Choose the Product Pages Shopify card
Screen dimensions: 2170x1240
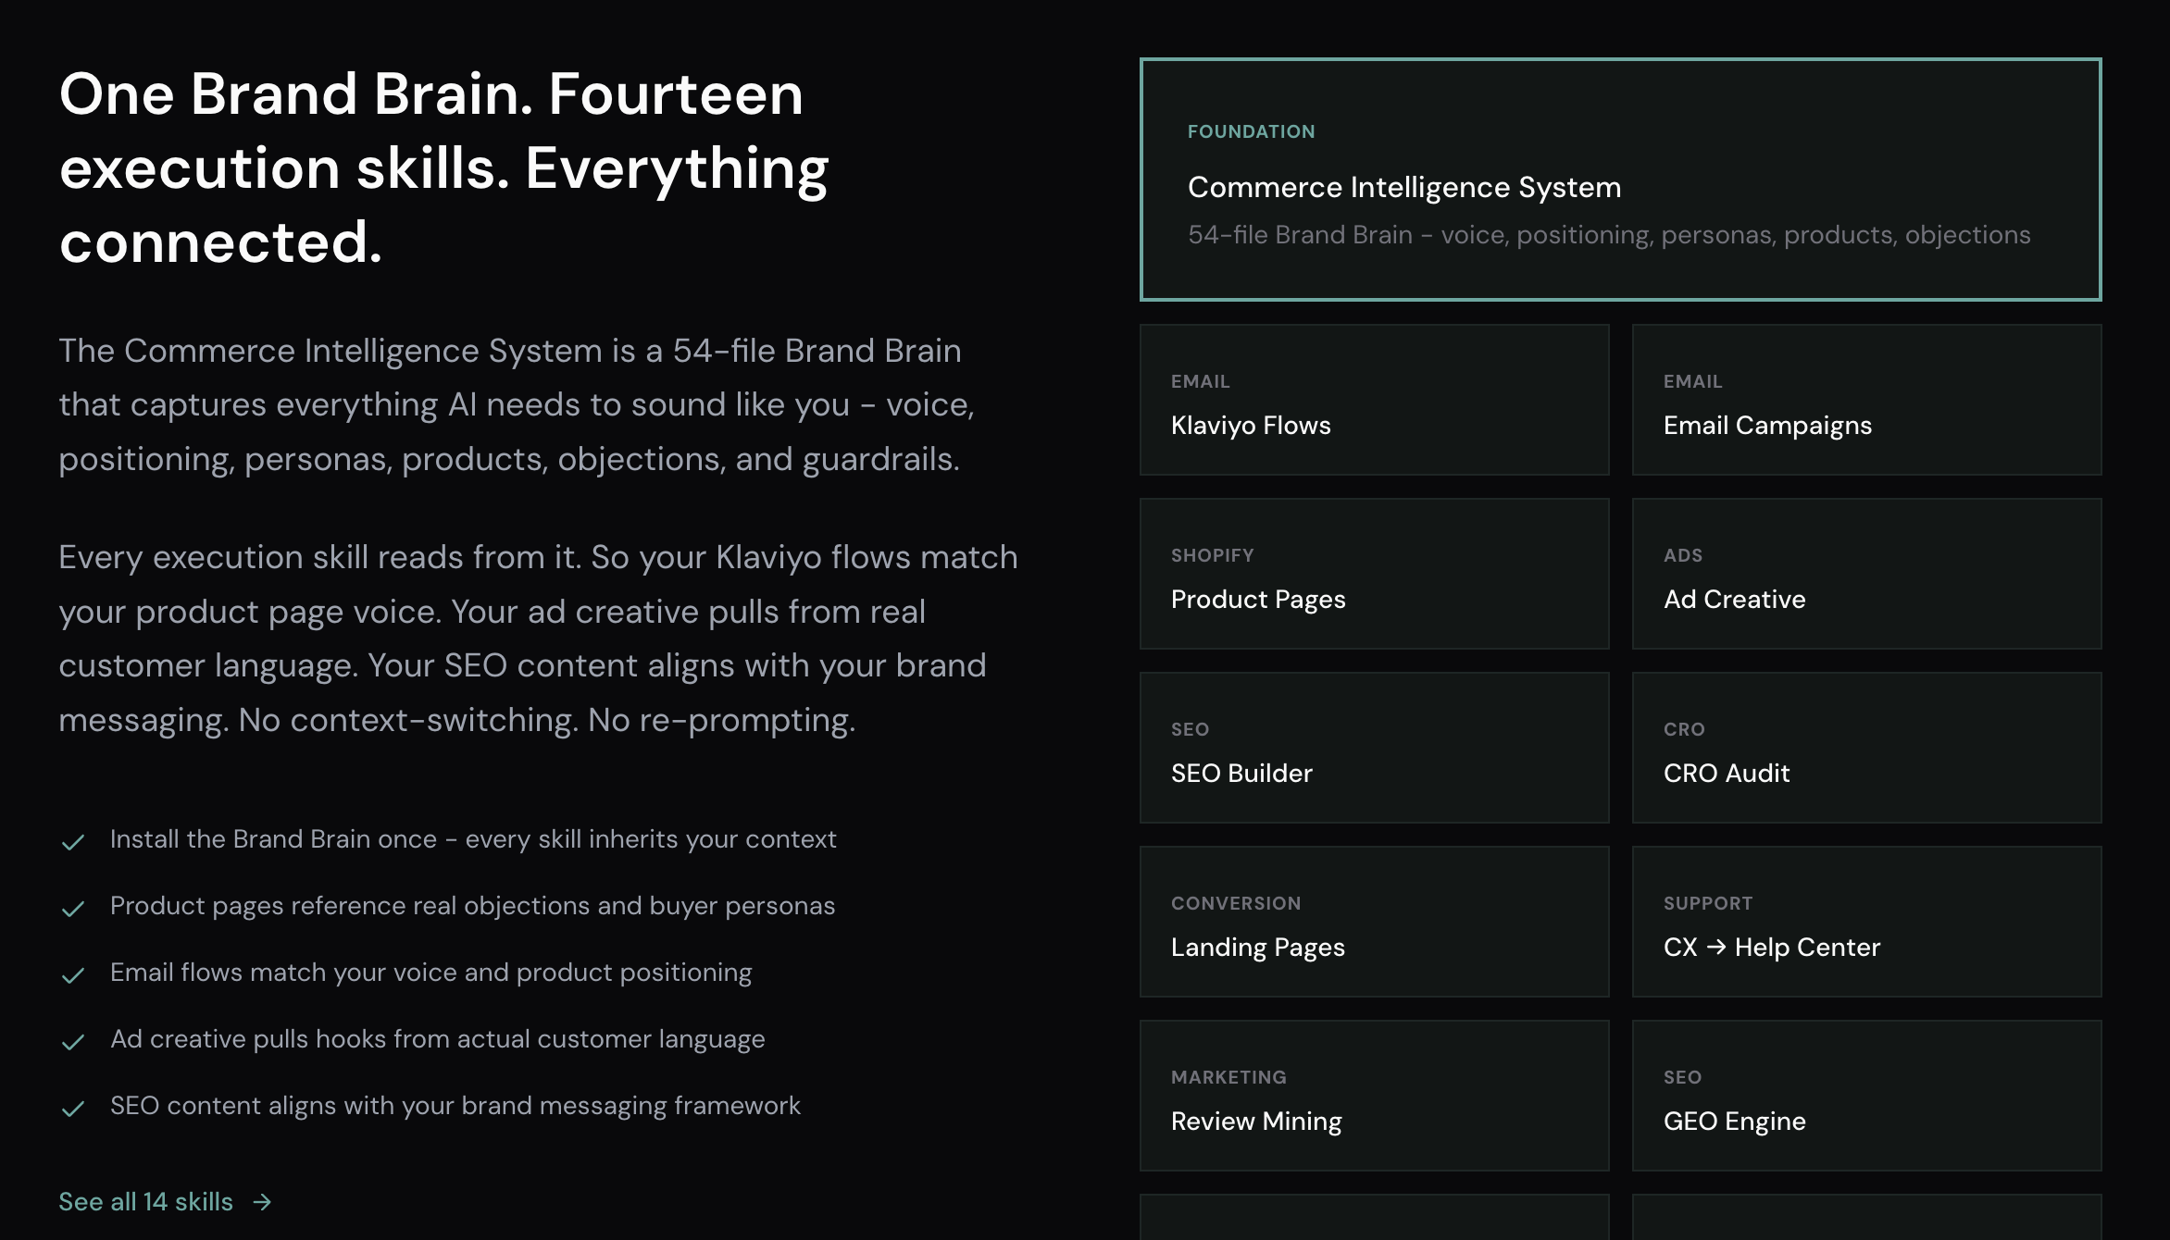point(1374,574)
